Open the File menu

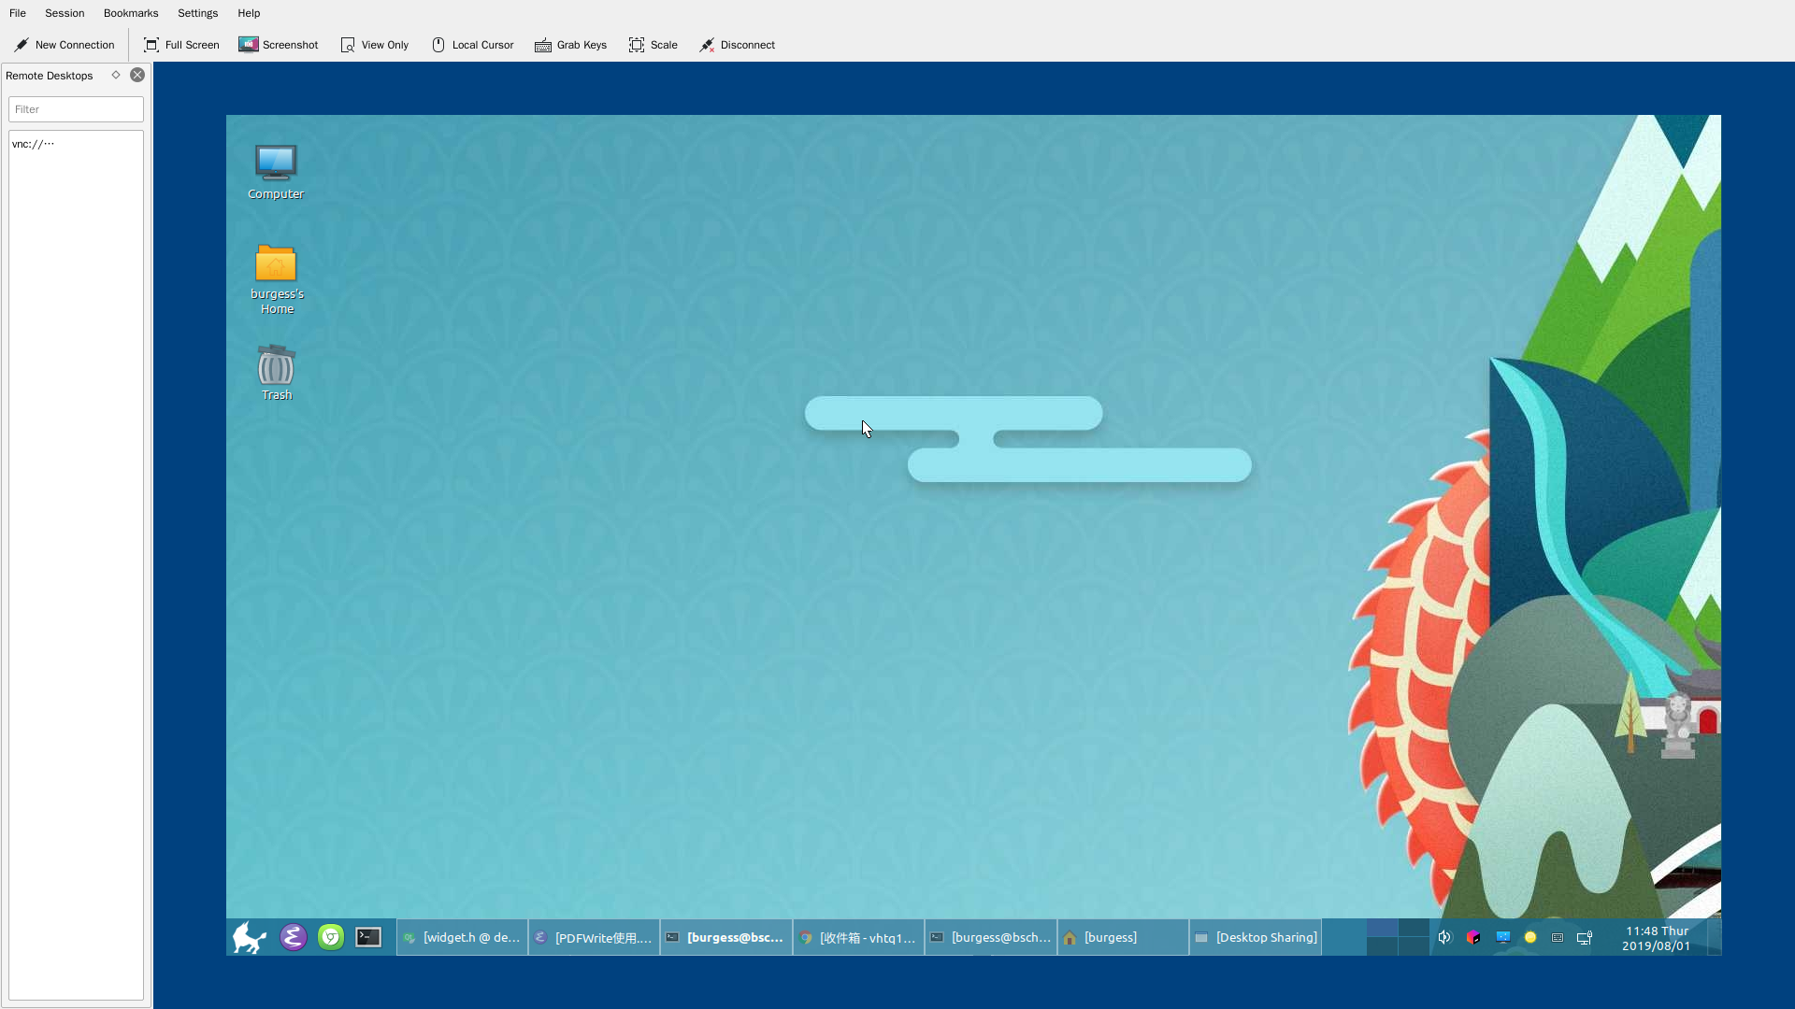click(17, 12)
